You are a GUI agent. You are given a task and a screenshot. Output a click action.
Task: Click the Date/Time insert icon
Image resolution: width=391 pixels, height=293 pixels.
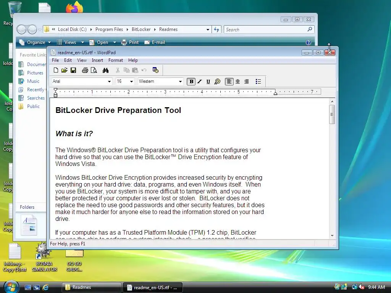tap(156, 70)
